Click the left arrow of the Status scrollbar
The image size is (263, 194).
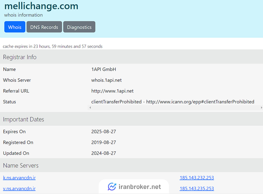90,107
